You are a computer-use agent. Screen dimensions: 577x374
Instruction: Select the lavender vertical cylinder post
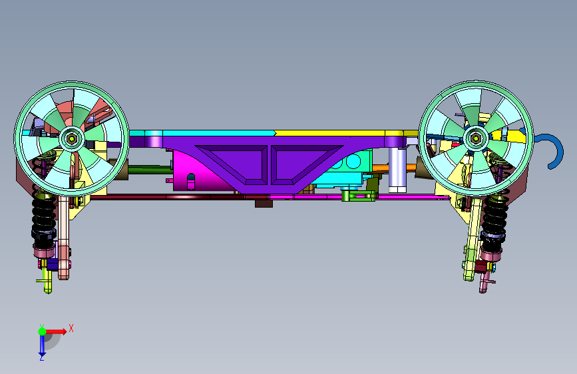[397, 170]
